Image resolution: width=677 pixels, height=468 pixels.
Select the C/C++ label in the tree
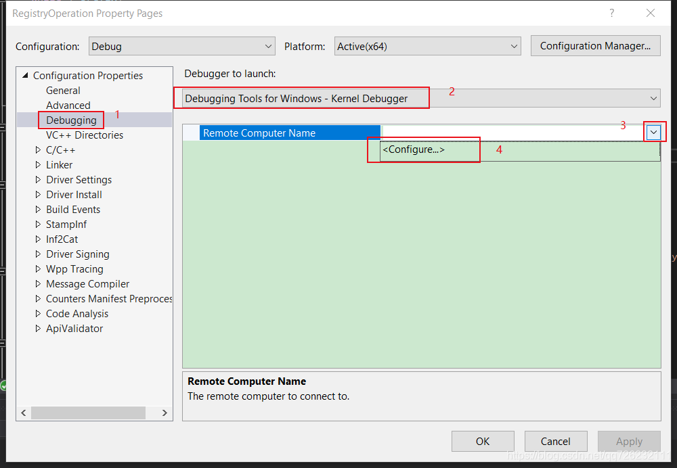[x=60, y=150]
